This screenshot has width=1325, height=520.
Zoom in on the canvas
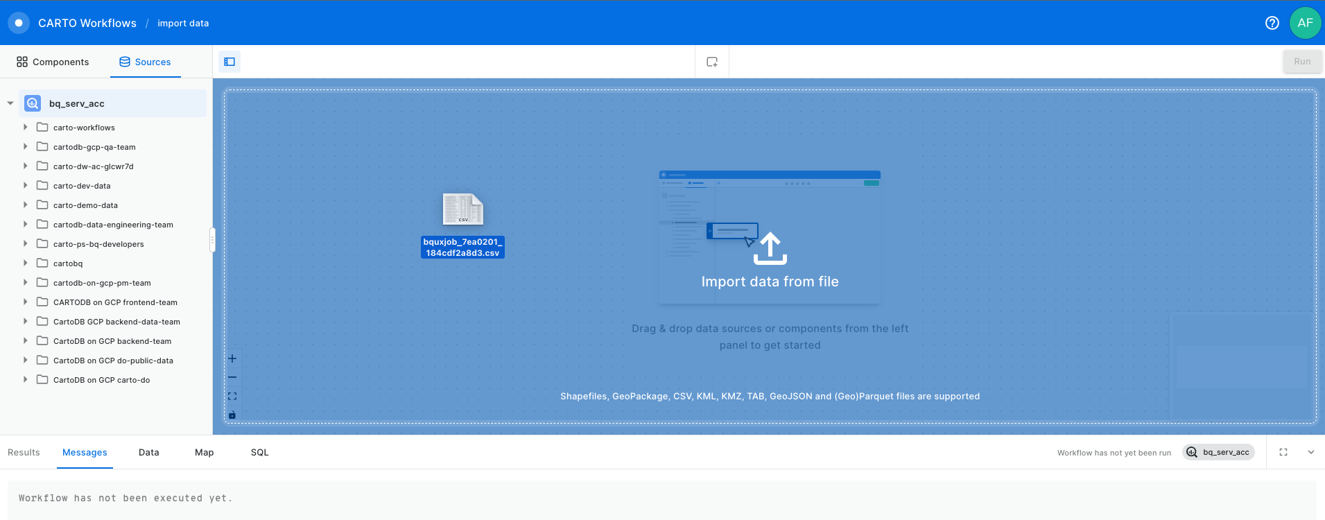232,358
